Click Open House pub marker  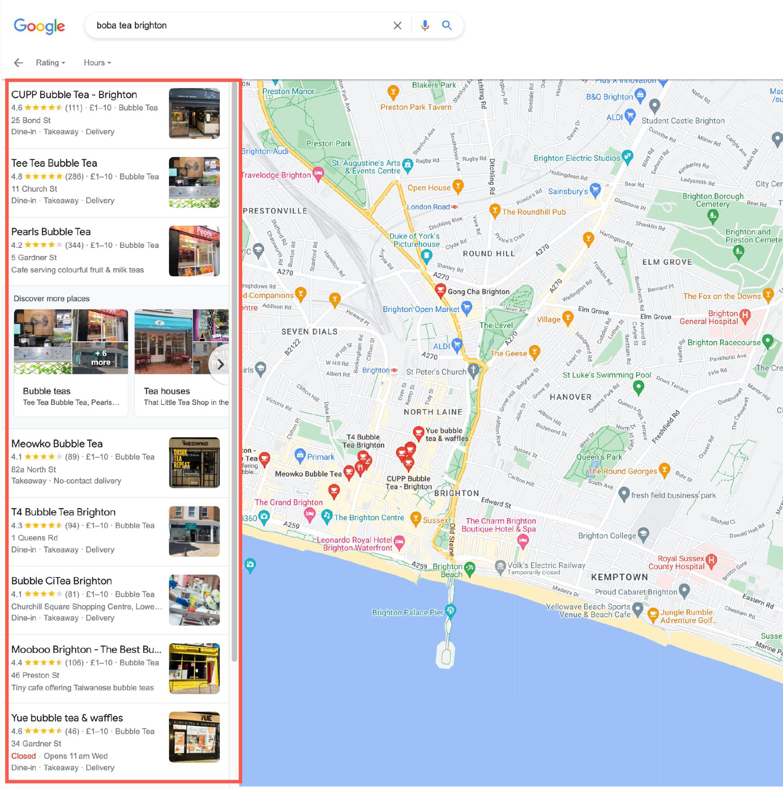pyautogui.click(x=458, y=186)
